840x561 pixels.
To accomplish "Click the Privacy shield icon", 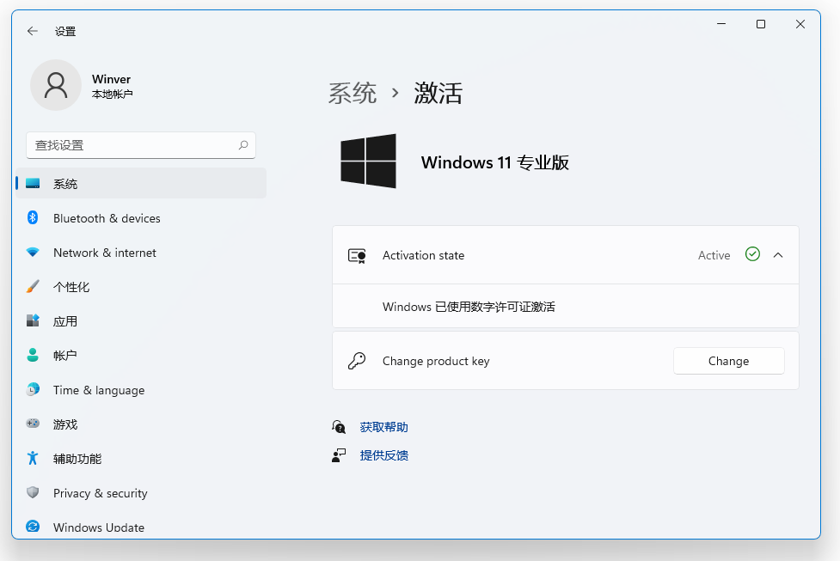I will point(33,492).
